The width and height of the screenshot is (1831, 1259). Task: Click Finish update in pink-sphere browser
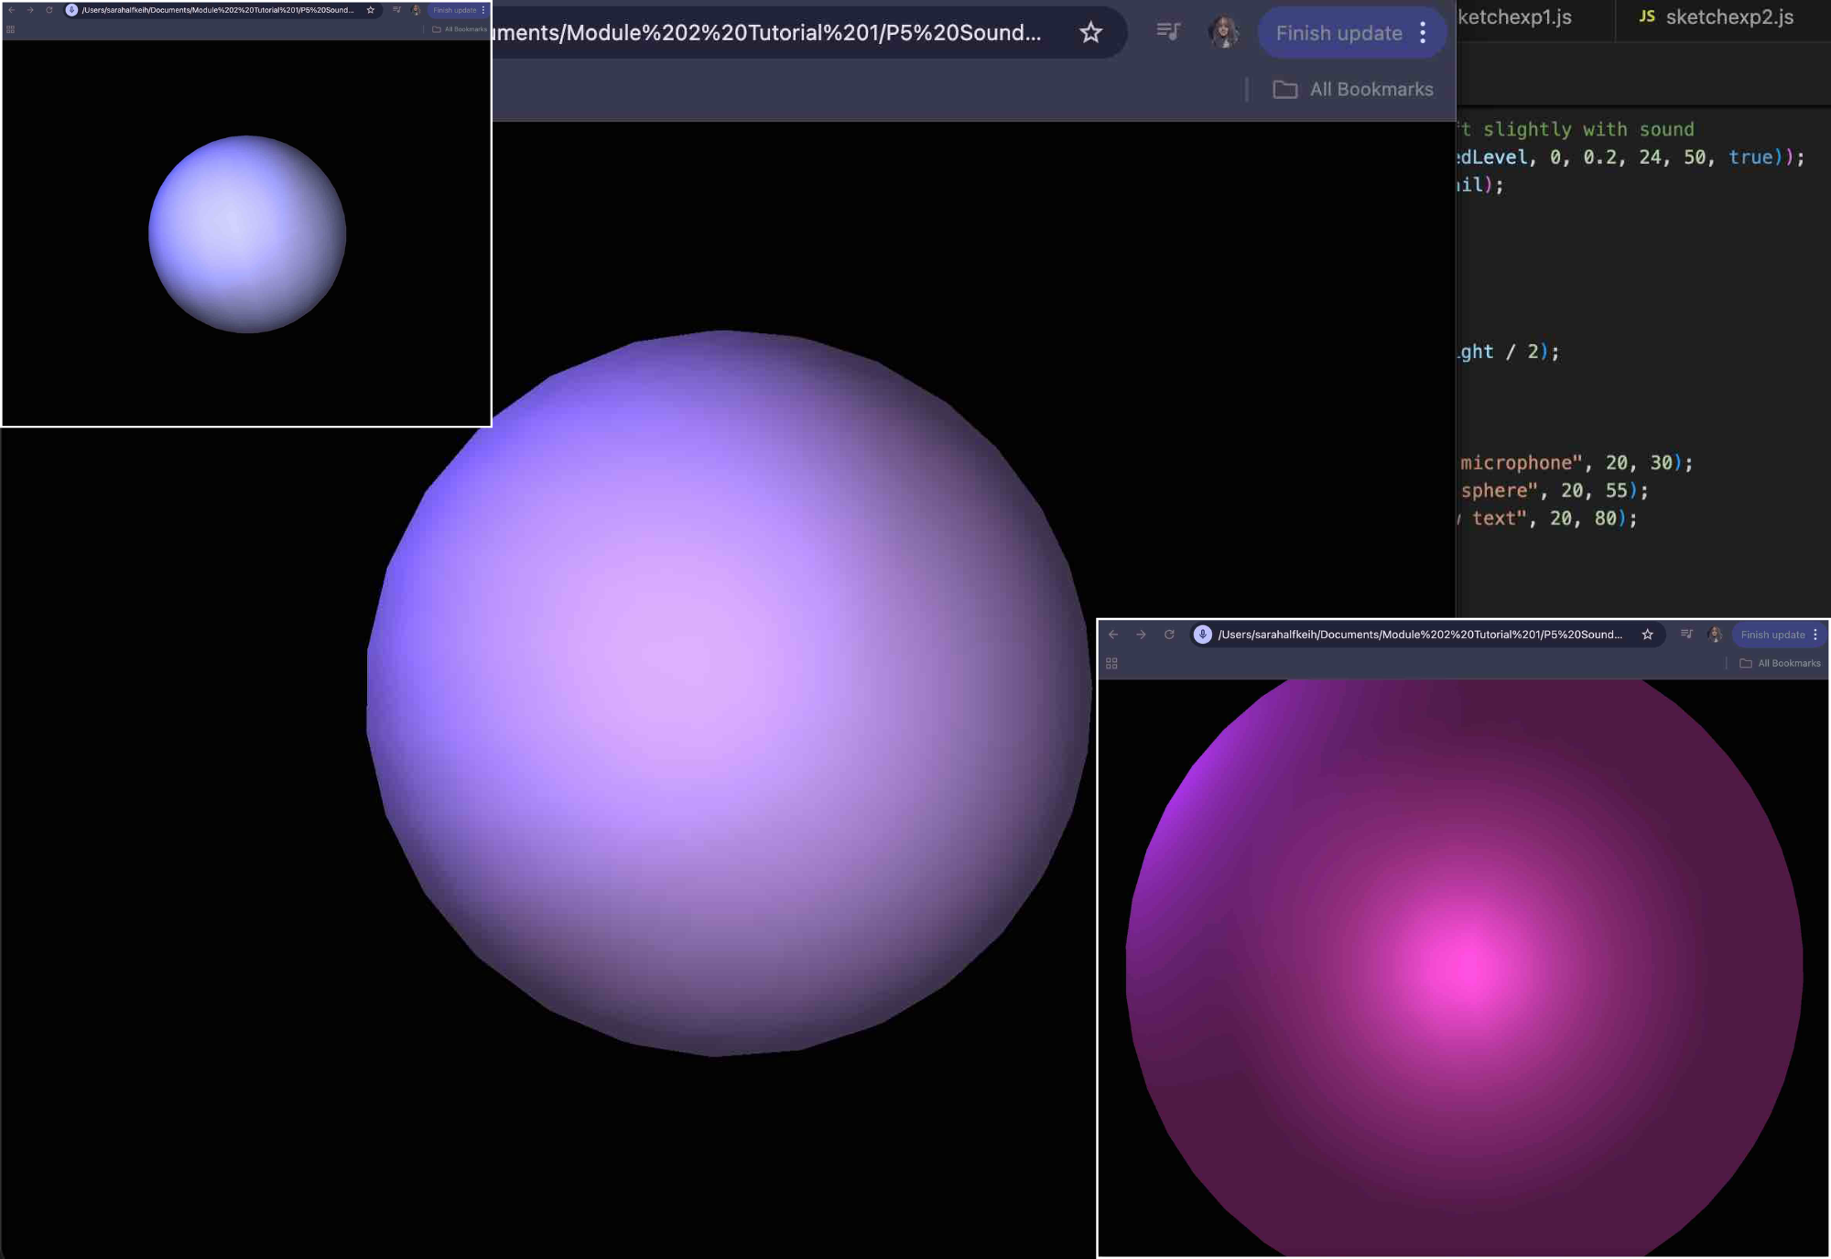tap(1772, 635)
